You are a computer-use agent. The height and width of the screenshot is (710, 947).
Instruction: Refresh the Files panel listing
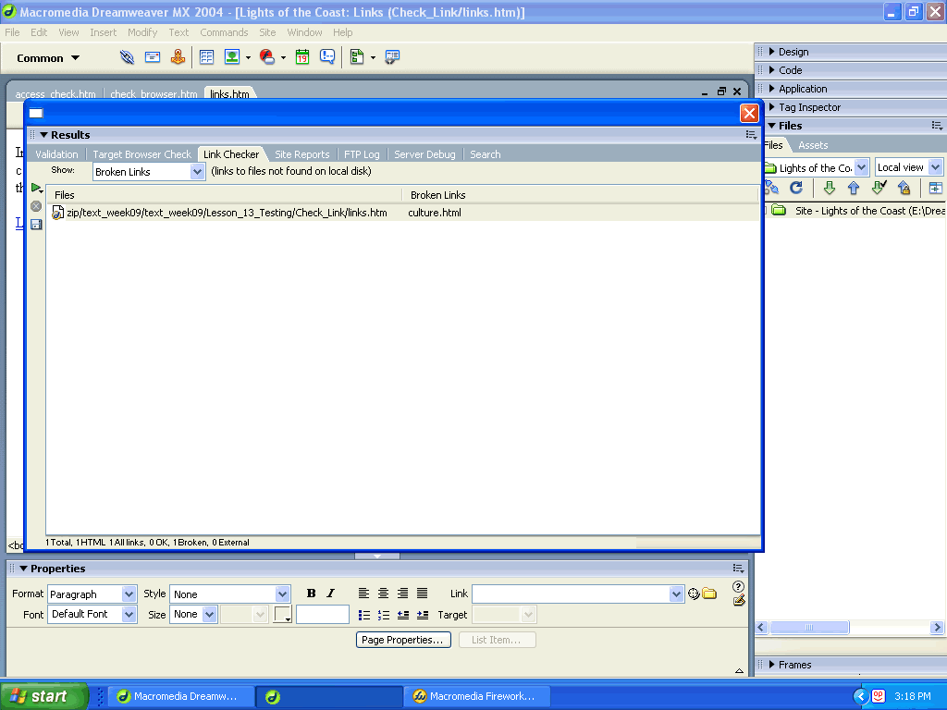pos(796,188)
